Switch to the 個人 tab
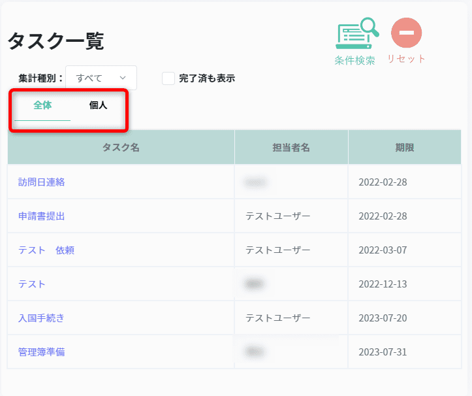The image size is (472, 396). click(x=98, y=105)
